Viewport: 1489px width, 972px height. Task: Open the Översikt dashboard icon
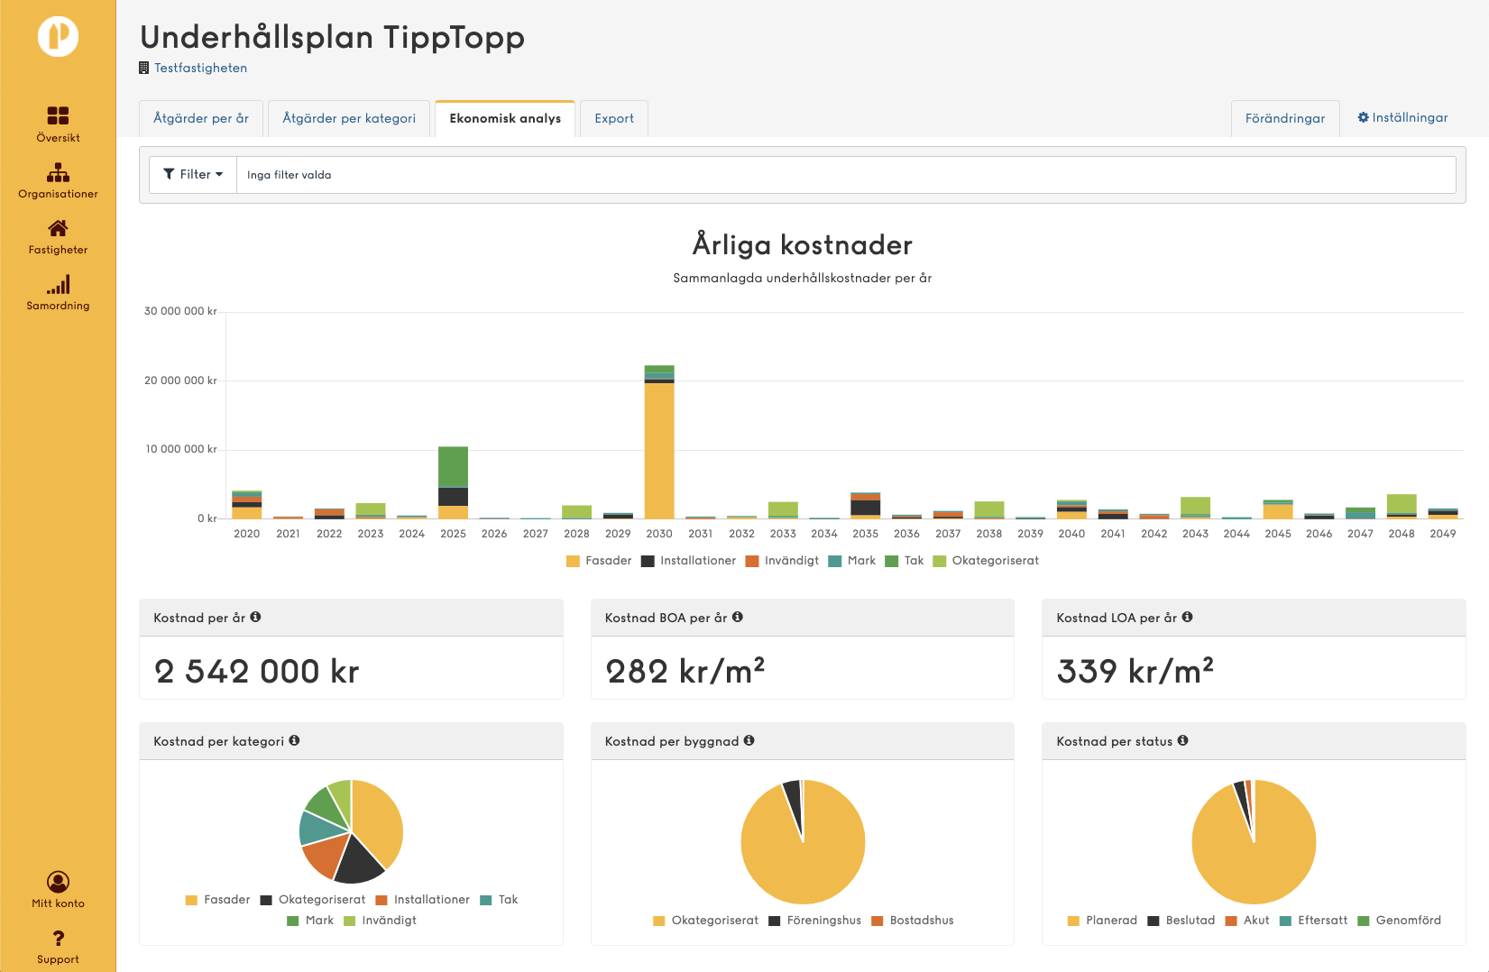(x=58, y=115)
